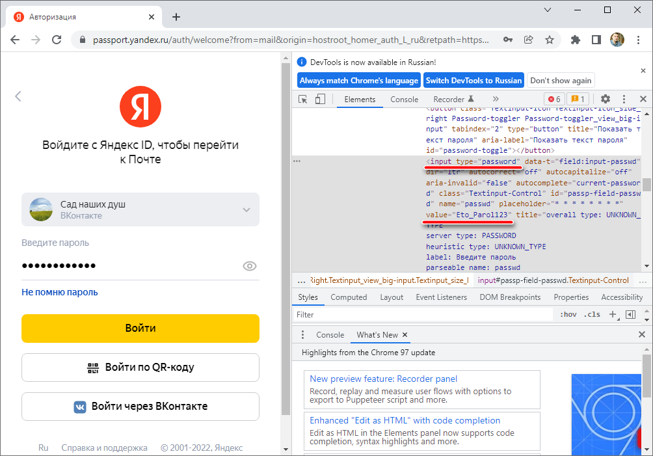Click the new style rule plus icon
Viewport: 653px width, 456px height.
click(613, 315)
